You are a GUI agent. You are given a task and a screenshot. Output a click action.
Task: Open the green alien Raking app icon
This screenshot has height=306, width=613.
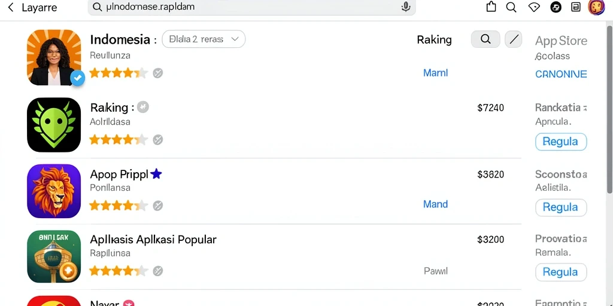tap(54, 125)
